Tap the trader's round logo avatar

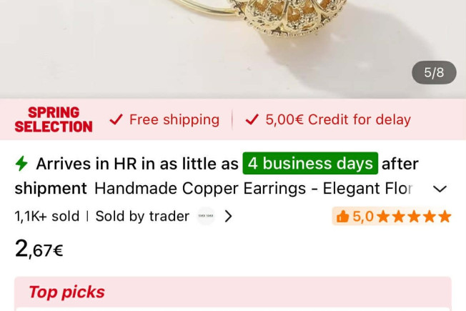coord(206,216)
